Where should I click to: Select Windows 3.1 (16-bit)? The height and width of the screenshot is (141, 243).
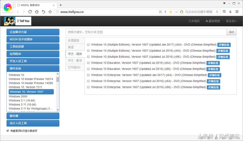pos(22,100)
